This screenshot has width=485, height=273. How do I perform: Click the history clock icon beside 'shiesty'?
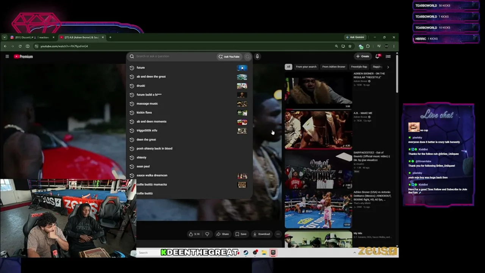pyautogui.click(x=132, y=157)
